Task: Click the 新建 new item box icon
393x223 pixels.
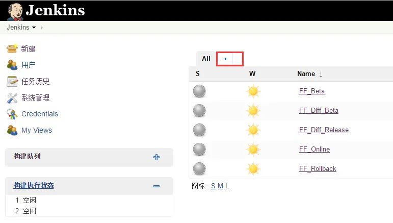Action: point(12,48)
